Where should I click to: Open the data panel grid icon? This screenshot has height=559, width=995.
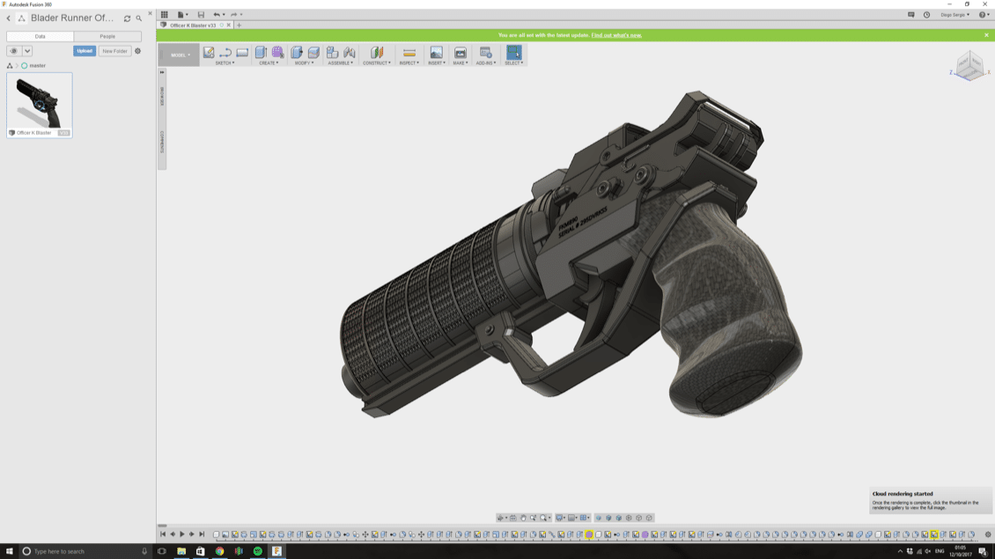coord(165,15)
